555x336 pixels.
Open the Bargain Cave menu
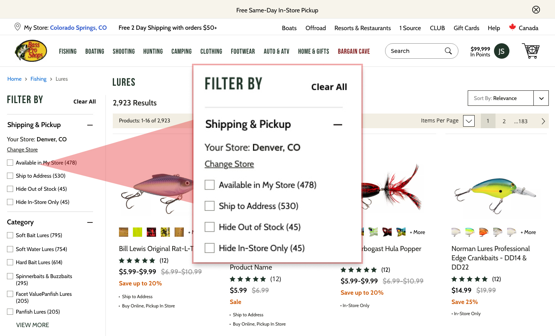tap(353, 51)
